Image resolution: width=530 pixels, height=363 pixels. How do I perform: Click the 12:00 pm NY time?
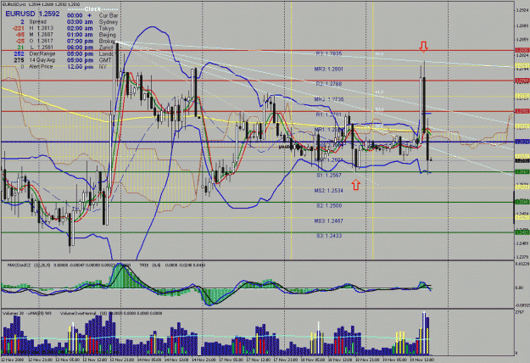pyautogui.click(x=80, y=67)
